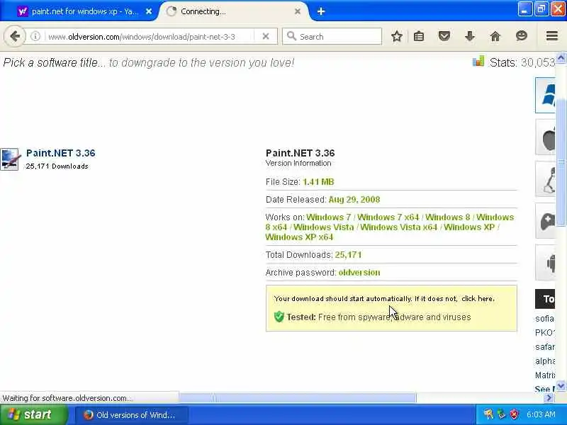Close the Connecting tab
This screenshot has height=425, width=567.
click(x=297, y=11)
